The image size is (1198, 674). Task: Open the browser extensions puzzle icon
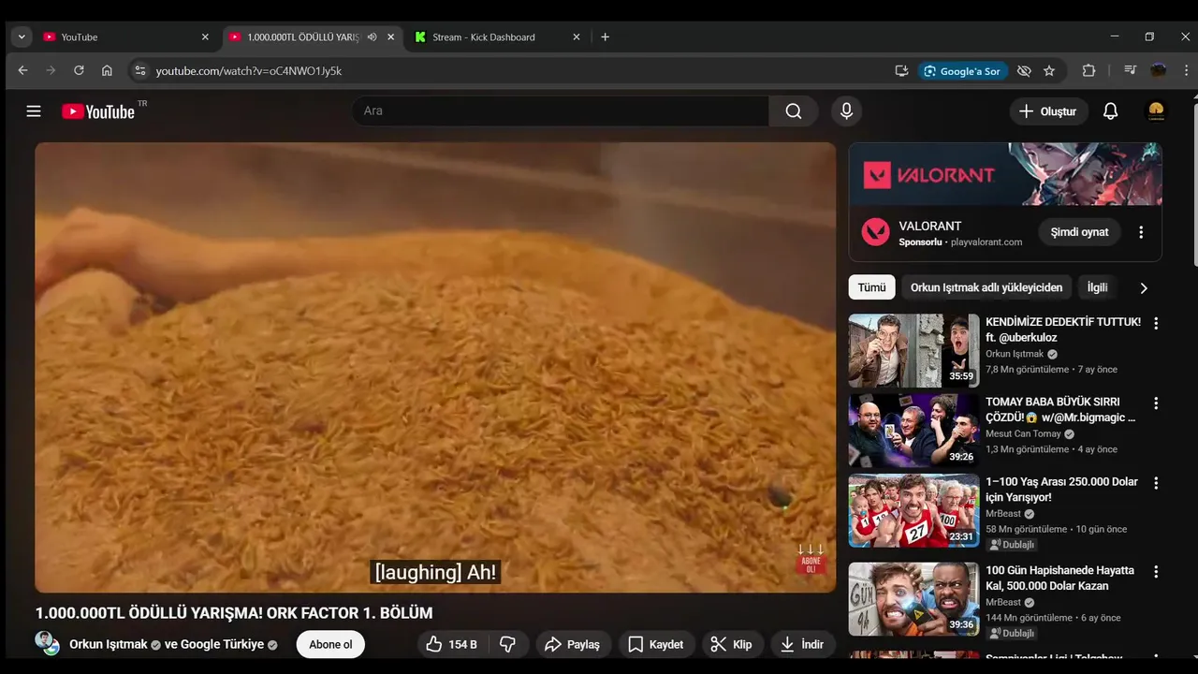click(1088, 70)
